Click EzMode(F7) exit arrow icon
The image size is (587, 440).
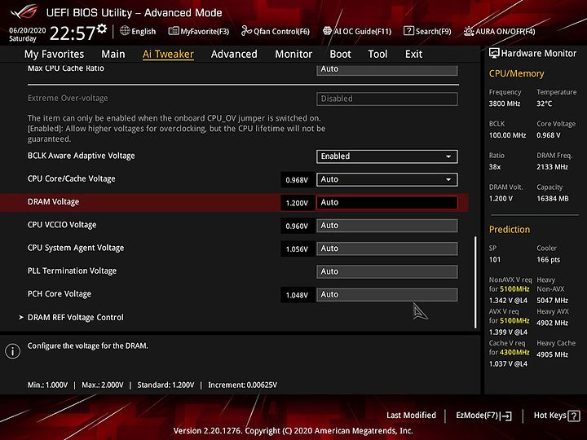(x=505, y=416)
